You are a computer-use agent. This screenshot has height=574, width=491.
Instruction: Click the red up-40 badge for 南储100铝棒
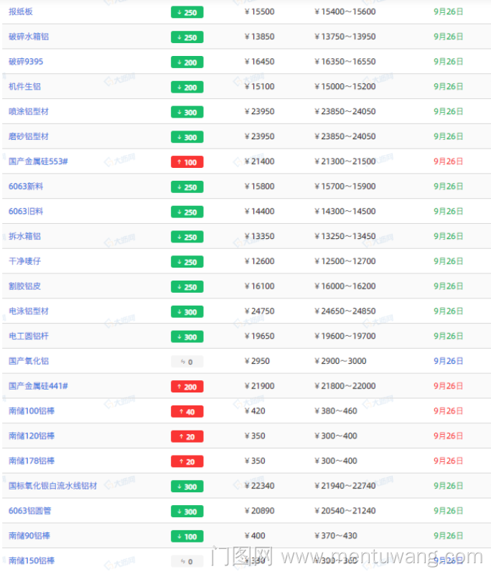[187, 412]
